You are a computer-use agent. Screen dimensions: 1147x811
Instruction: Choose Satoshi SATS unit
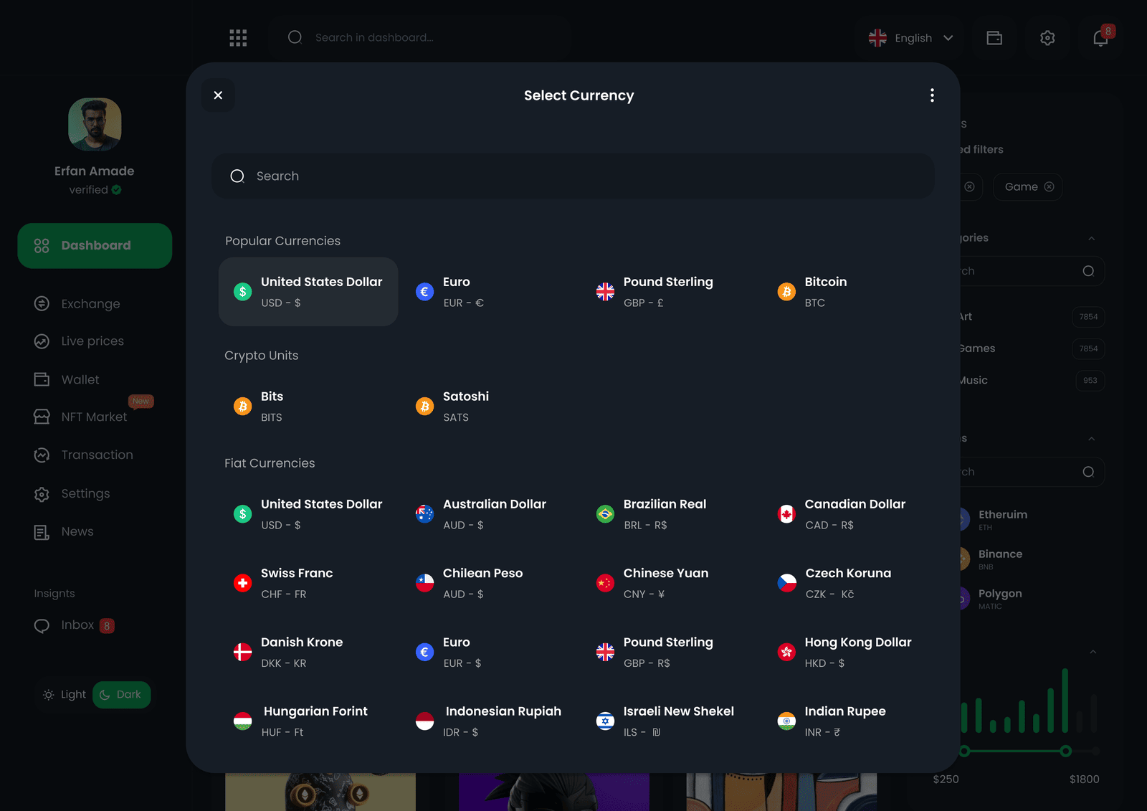(452, 407)
